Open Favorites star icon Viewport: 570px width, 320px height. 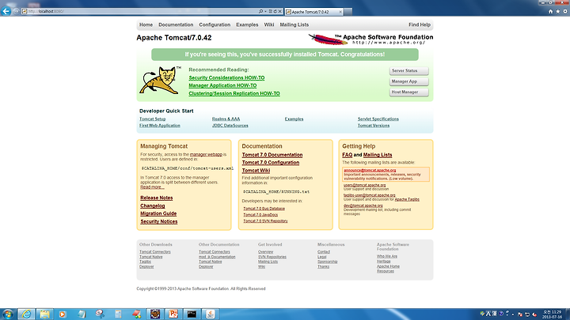pyautogui.click(x=557, y=12)
